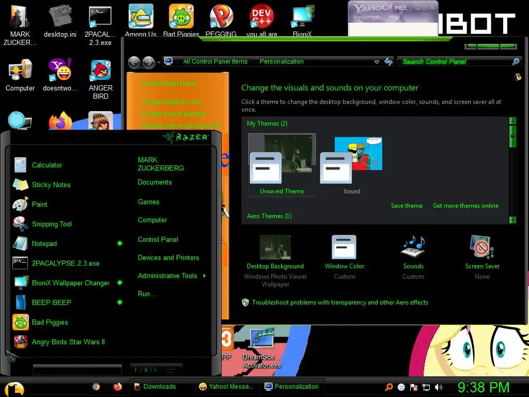Click the Save theme link

[x=407, y=206]
